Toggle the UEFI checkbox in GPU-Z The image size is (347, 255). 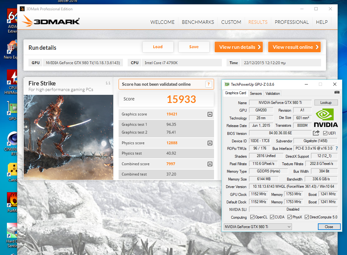(325, 133)
